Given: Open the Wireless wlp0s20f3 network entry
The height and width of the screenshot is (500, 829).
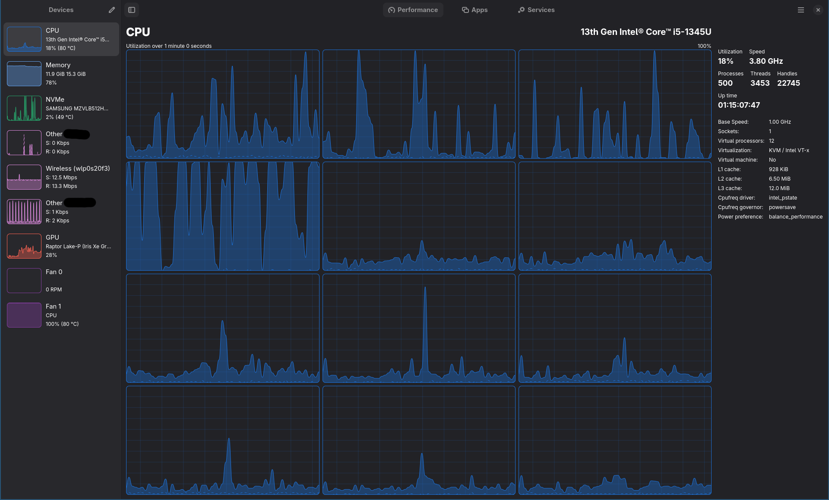Looking at the screenshot, I should pyautogui.click(x=60, y=177).
